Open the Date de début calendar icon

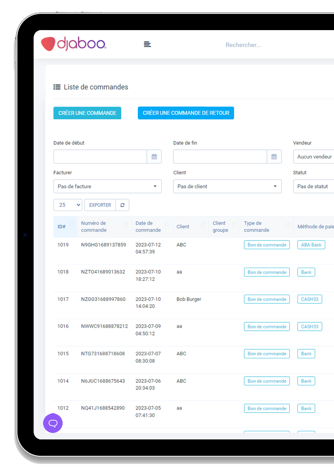pos(154,157)
